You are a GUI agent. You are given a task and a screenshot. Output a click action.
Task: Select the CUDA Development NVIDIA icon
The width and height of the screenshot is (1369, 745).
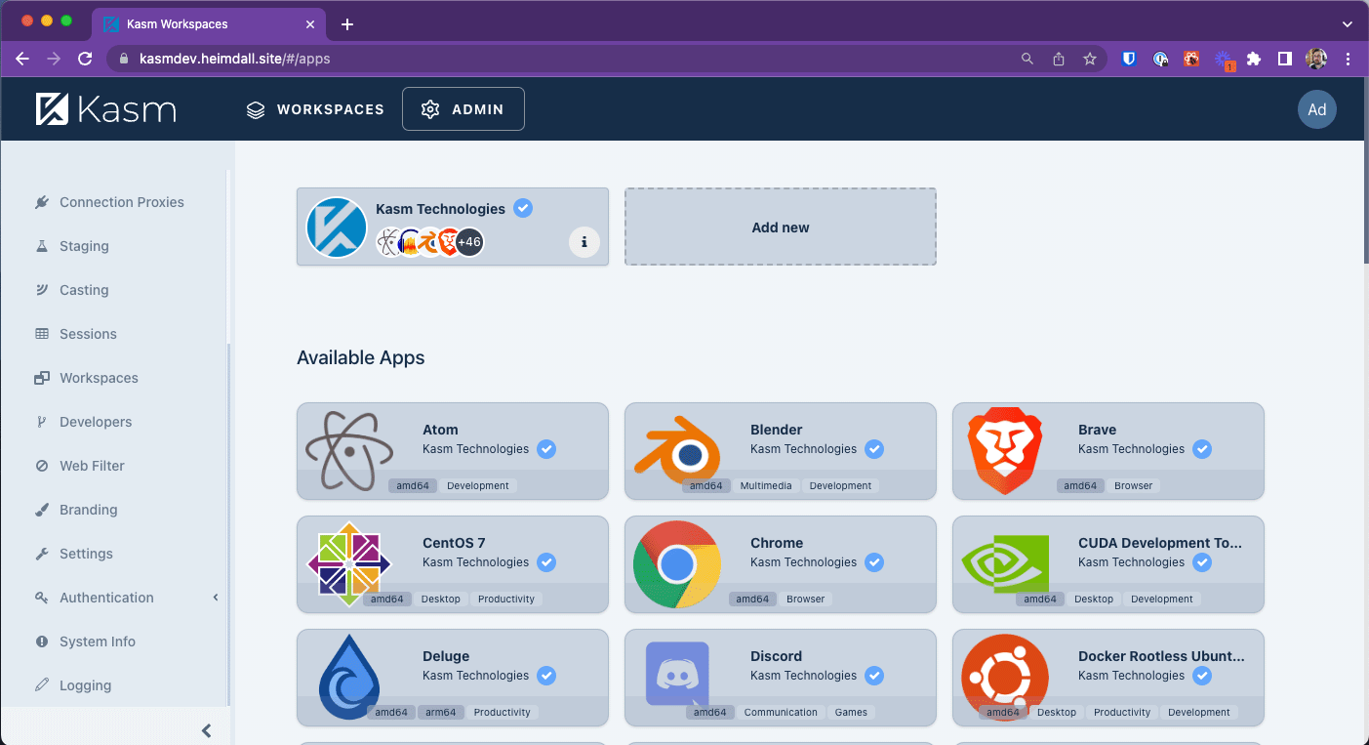[1004, 564]
